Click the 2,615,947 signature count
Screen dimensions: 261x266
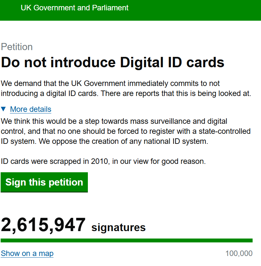43,225
